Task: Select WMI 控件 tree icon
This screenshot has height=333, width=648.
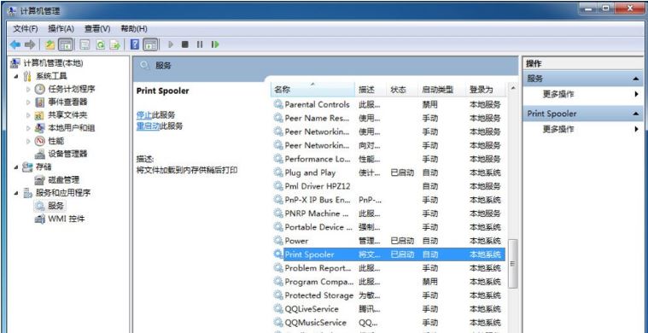Action: coord(39,219)
